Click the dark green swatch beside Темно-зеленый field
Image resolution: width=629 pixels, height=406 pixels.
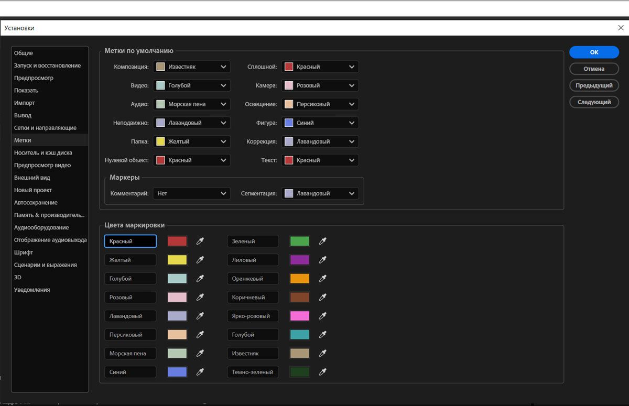[300, 372]
